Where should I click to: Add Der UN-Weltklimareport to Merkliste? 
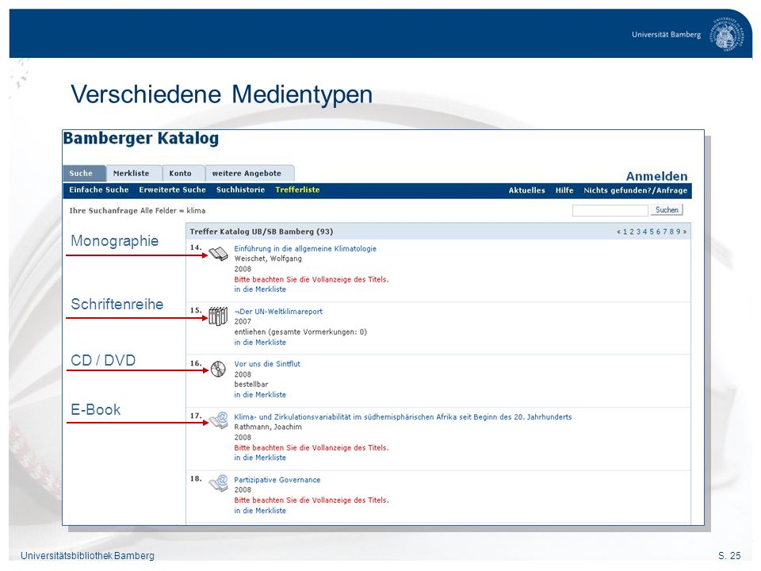coord(260,343)
